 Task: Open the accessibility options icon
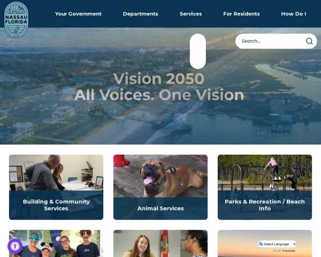tap(15, 246)
